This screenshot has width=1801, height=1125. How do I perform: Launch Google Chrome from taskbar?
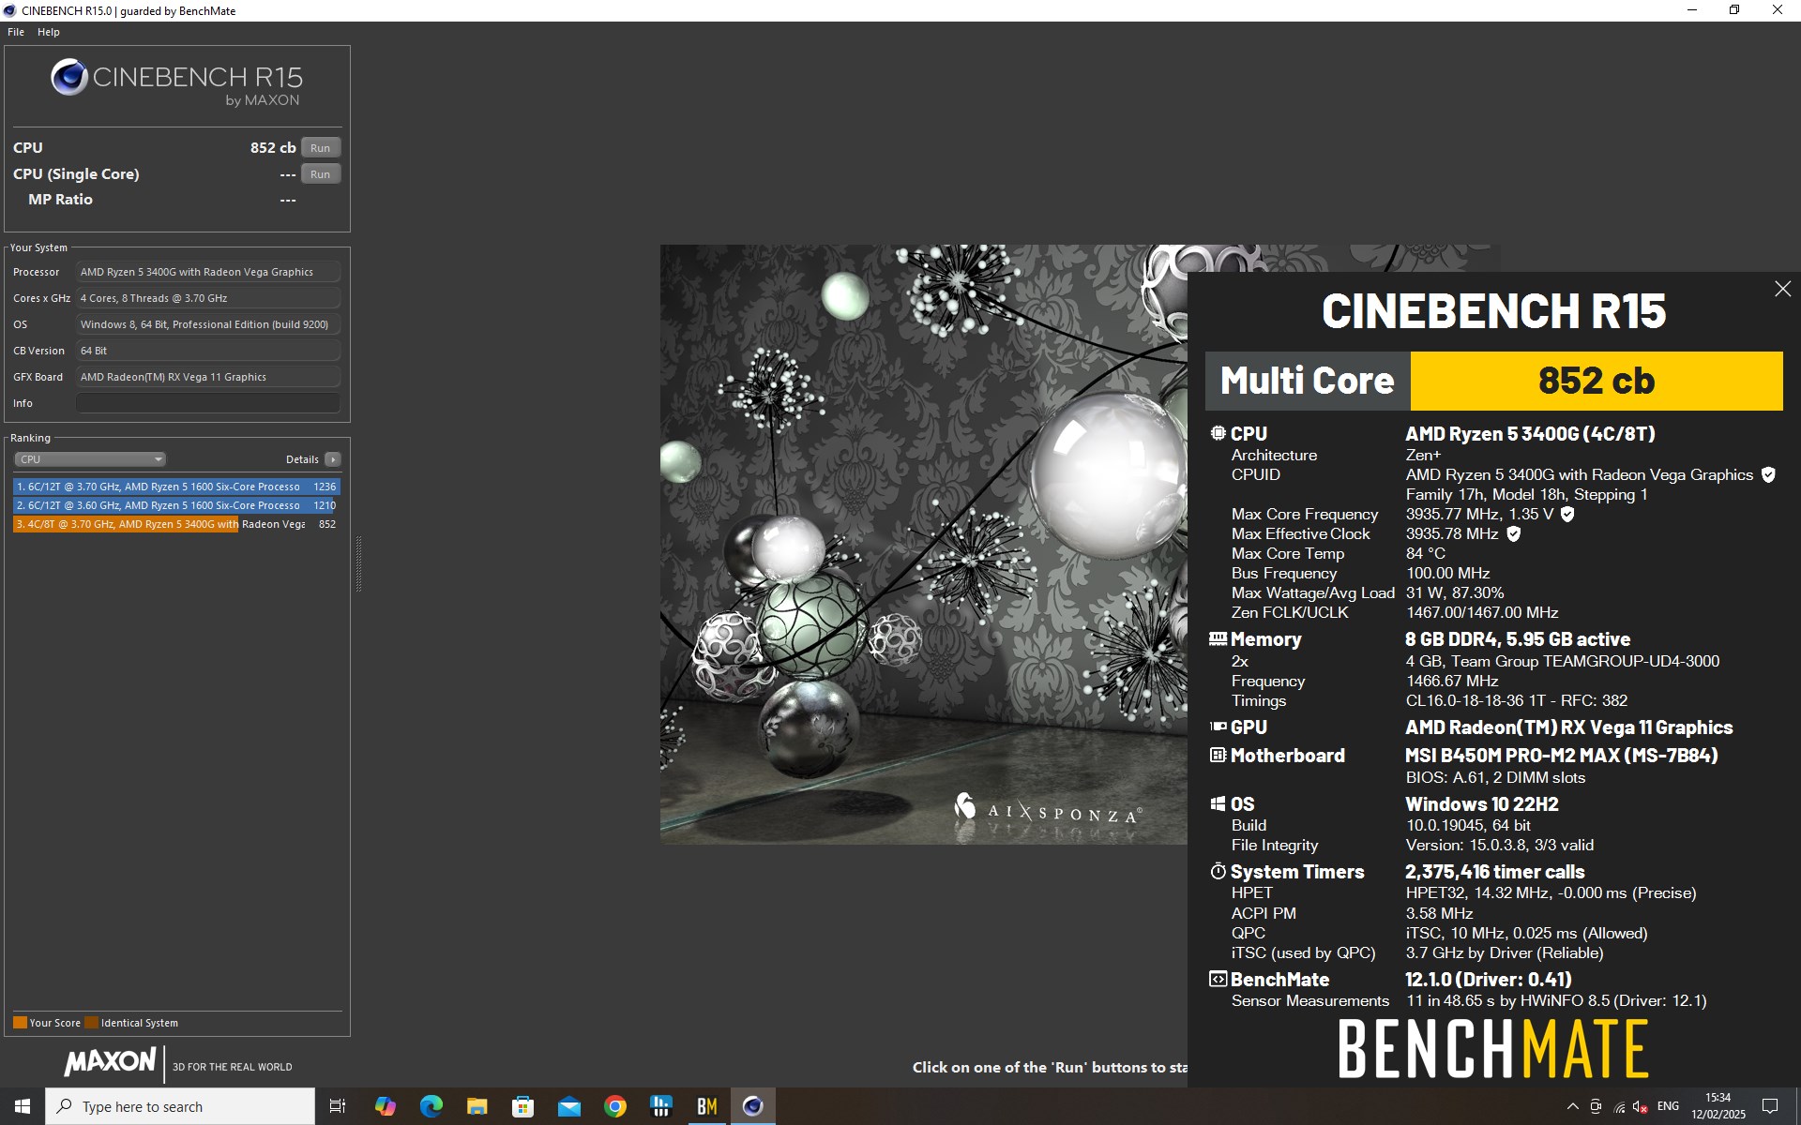615,1106
